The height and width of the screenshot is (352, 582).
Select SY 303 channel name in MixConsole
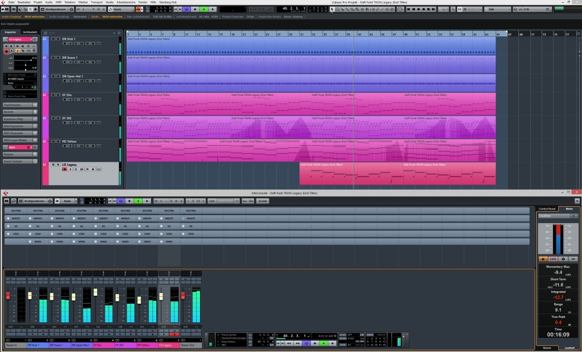click(x=126, y=345)
